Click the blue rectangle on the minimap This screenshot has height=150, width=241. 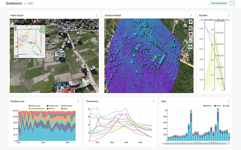(29, 42)
